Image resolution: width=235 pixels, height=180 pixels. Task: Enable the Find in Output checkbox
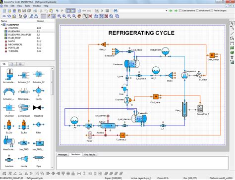212,10
